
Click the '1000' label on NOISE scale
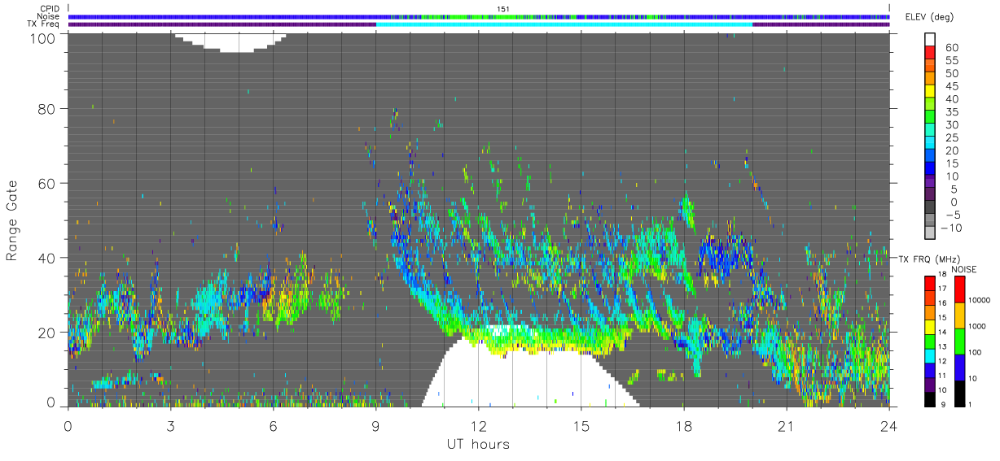coord(978,327)
